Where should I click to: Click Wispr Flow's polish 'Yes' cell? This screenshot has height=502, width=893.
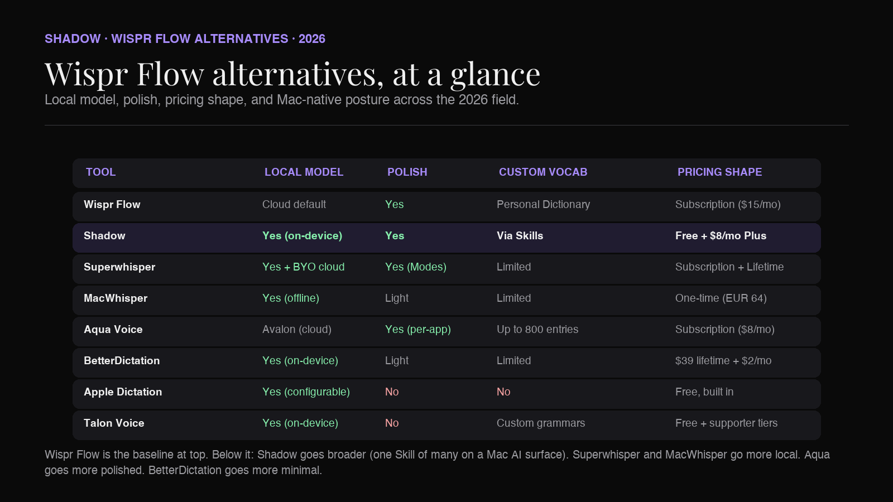pyautogui.click(x=394, y=205)
